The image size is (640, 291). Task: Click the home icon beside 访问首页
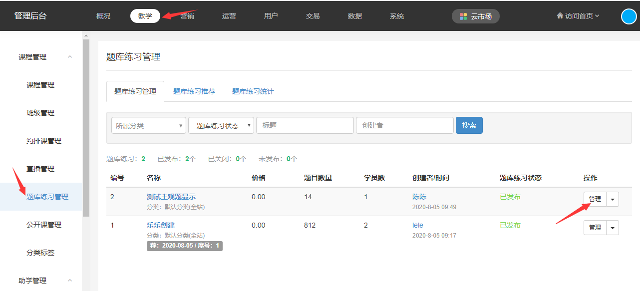coord(560,16)
